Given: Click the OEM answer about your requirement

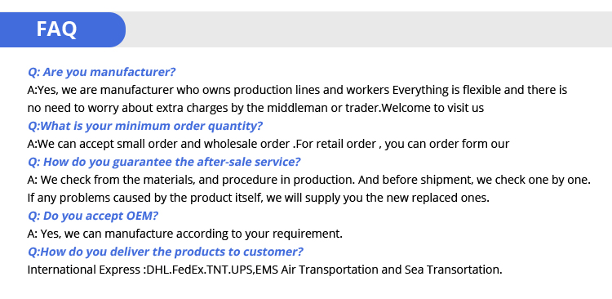Looking at the screenshot, I should pos(185,234).
